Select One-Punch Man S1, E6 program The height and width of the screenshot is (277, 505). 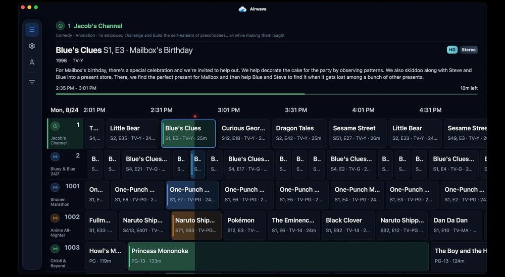click(x=247, y=195)
